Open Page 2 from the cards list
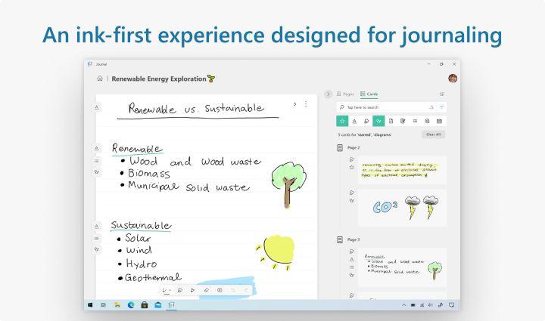Viewport: 545px width, 321px height. 349,148
